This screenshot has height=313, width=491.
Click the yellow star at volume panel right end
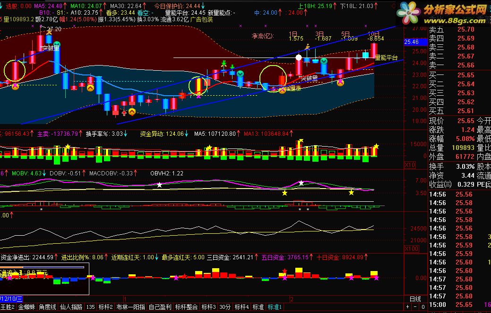[376, 147]
